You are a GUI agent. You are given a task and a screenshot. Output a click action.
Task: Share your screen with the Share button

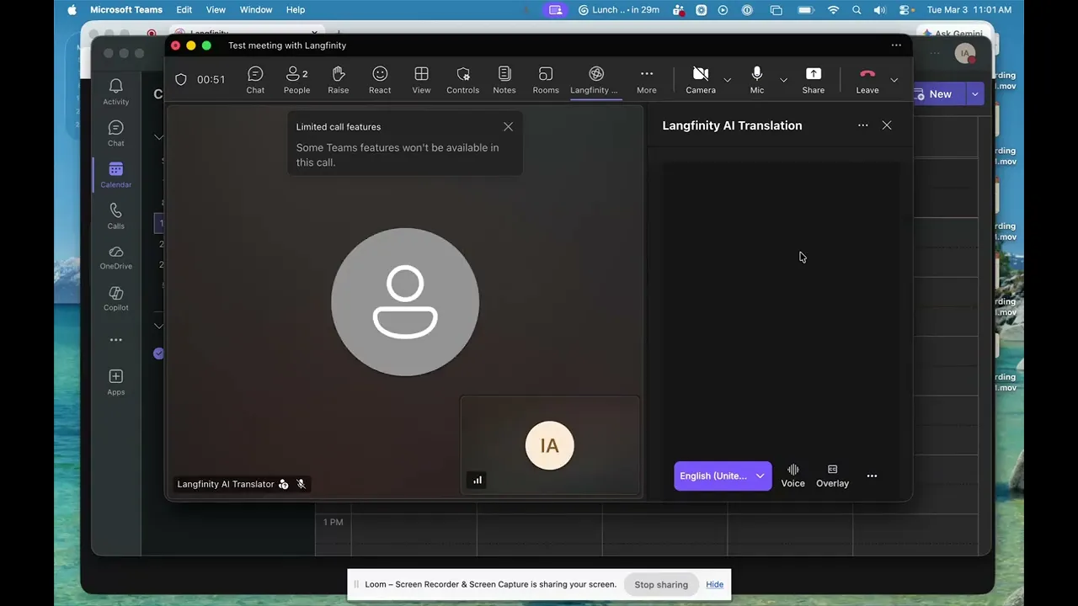(x=814, y=80)
